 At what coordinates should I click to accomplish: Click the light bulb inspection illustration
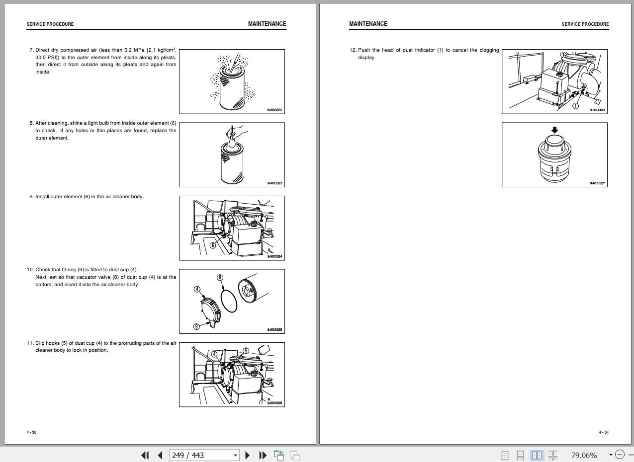[232, 154]
